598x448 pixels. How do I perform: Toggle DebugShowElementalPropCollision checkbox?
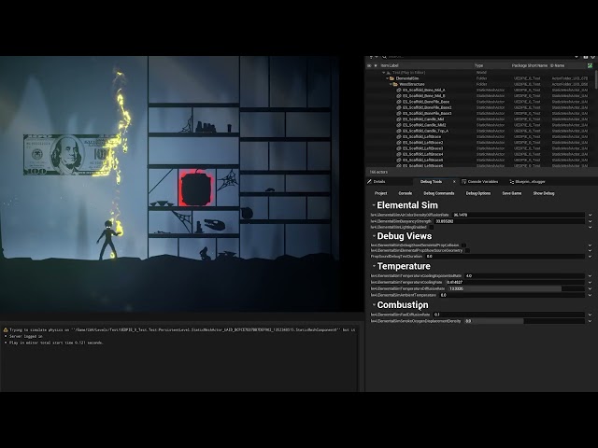[463, 245]
